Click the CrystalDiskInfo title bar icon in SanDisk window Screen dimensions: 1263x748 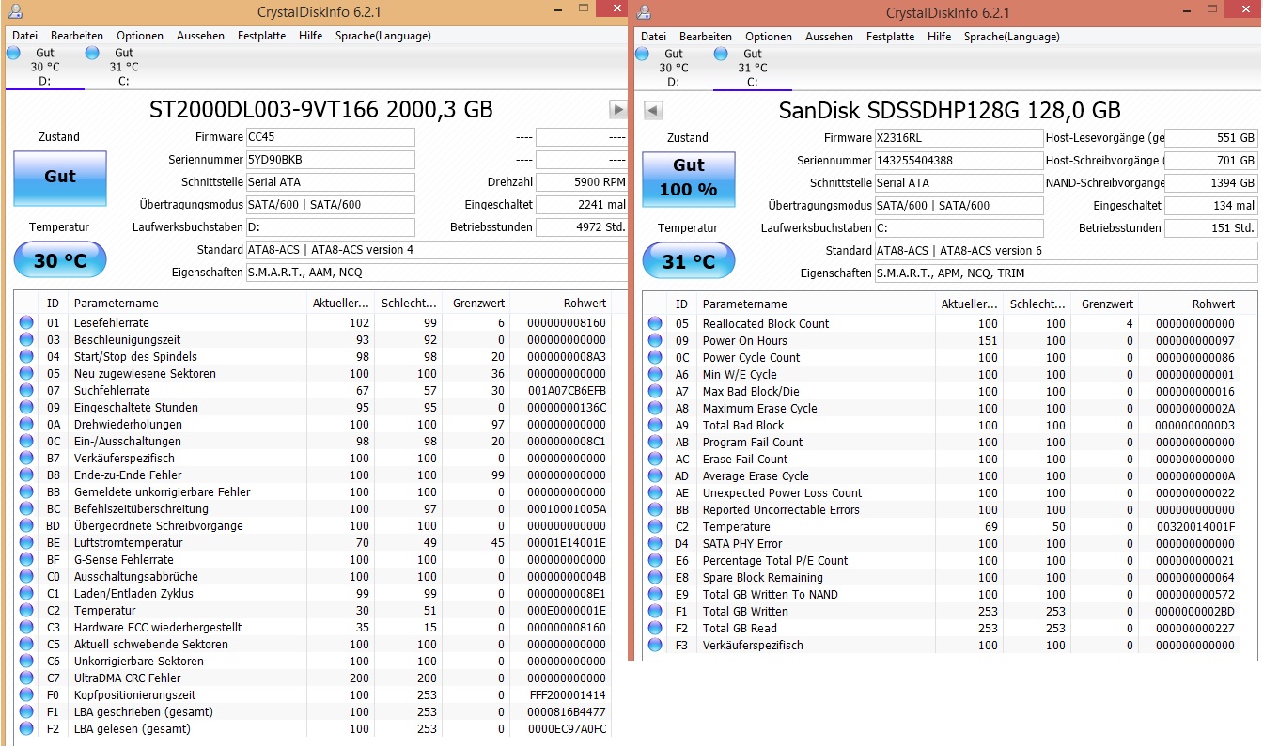coord(644,12)
